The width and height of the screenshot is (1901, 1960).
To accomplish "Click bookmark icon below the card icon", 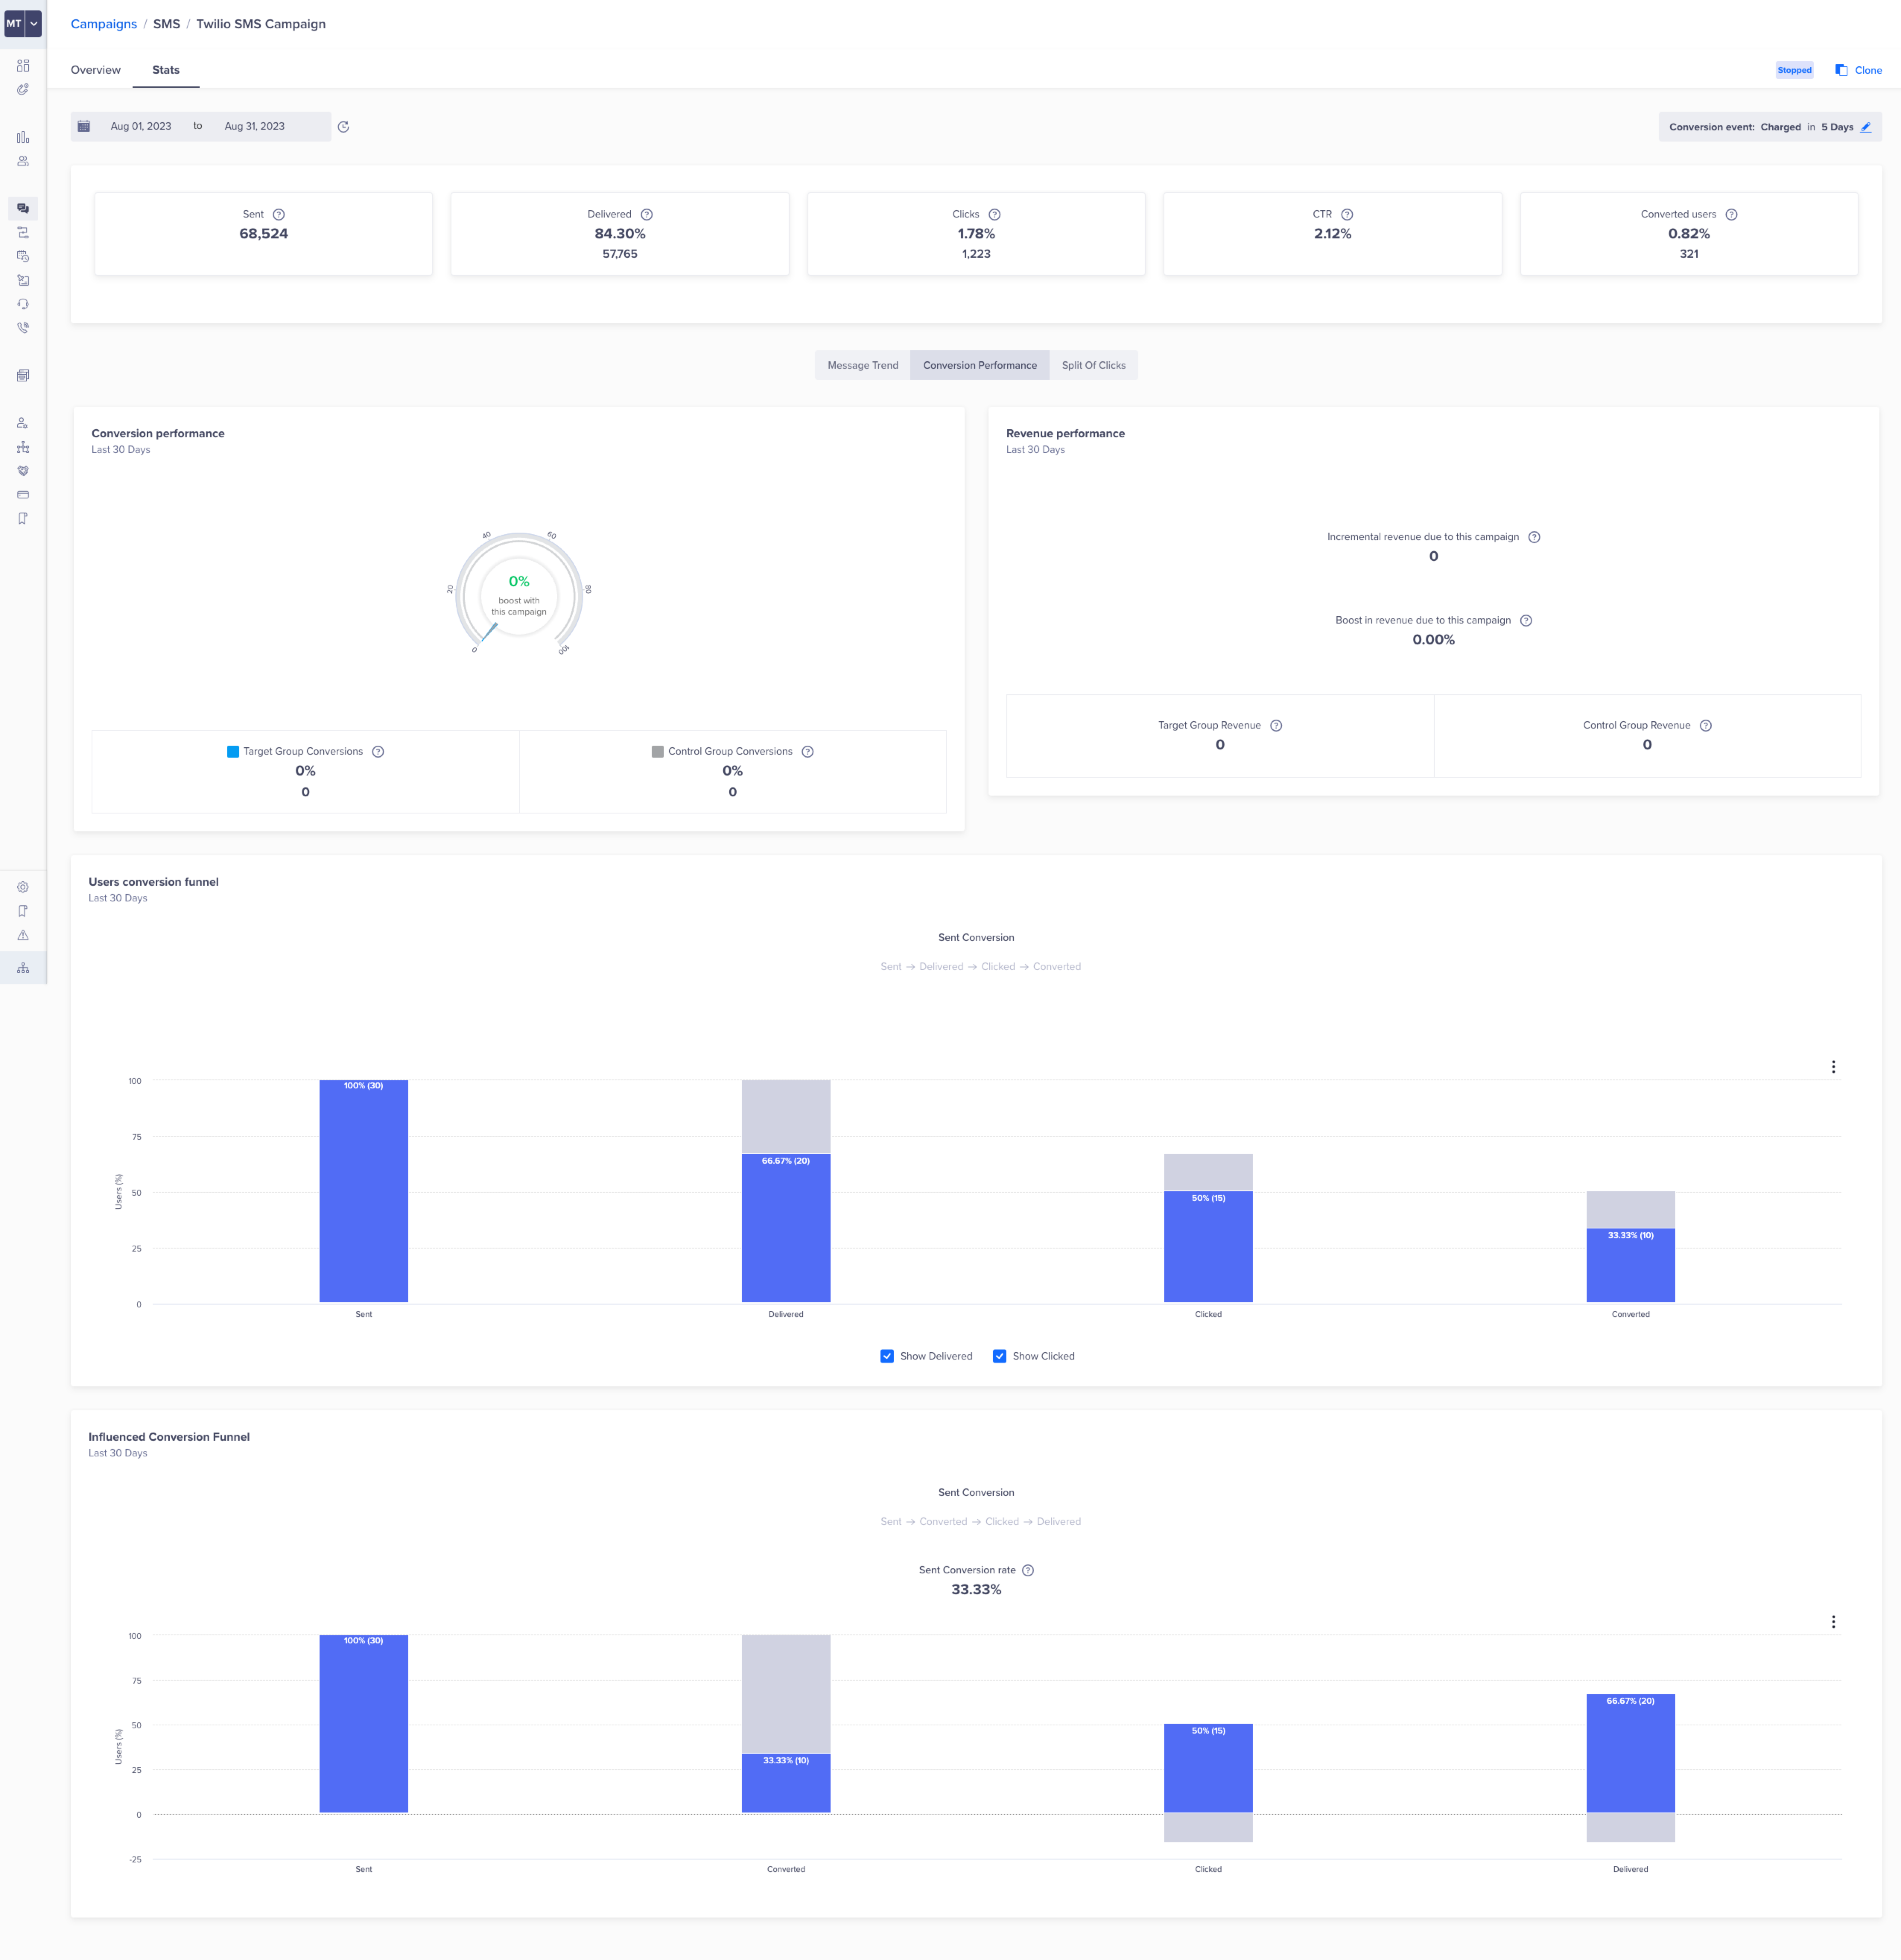I will point(23,519).
